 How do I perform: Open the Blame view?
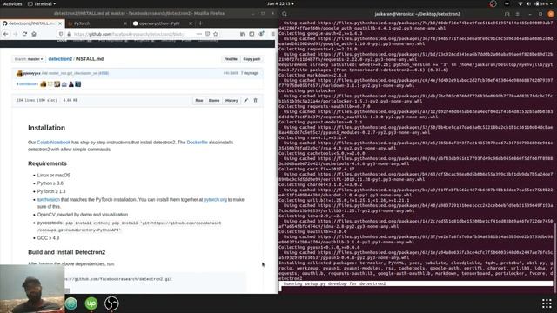[x=214, y=101]
